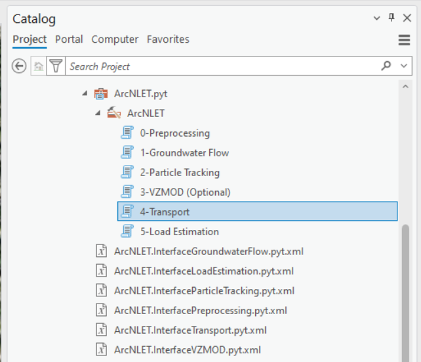The height and width of the screenshot is (362, 421).
Task: Open the Catalog hamburger menu
Action: [x=404, y=40]
